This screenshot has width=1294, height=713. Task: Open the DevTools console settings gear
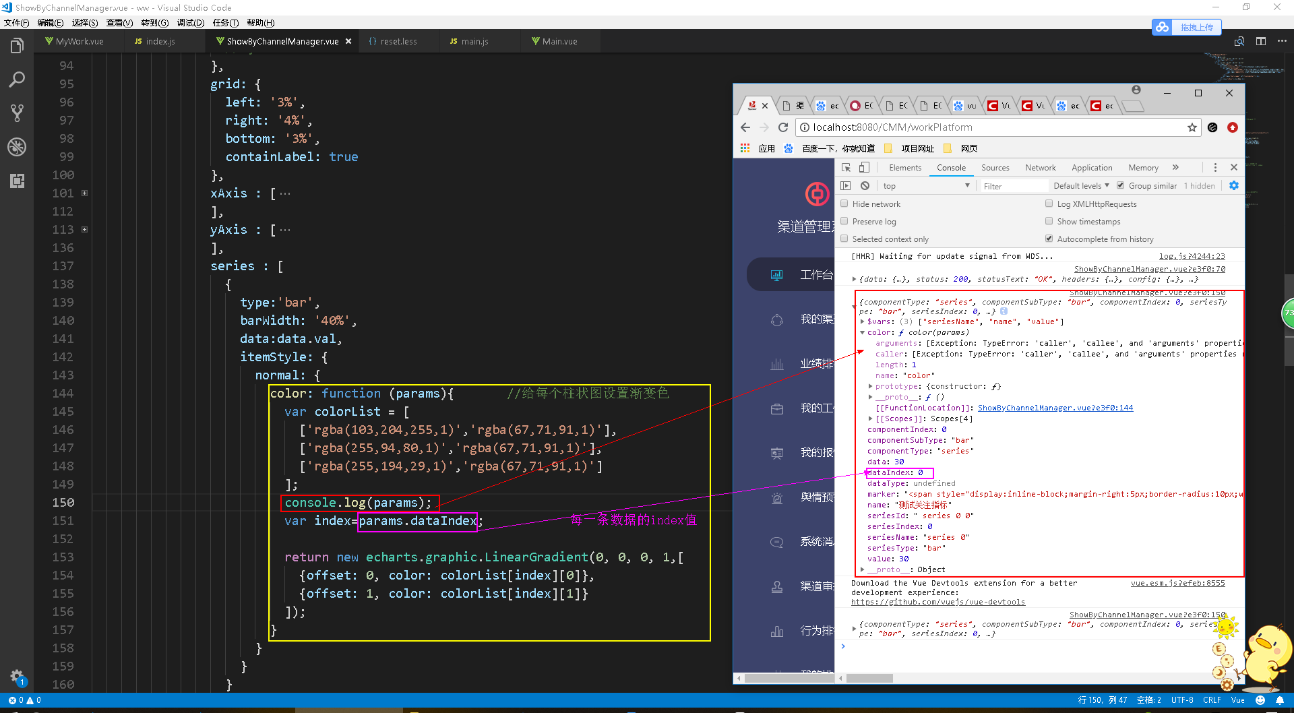tap(1234, 185)
